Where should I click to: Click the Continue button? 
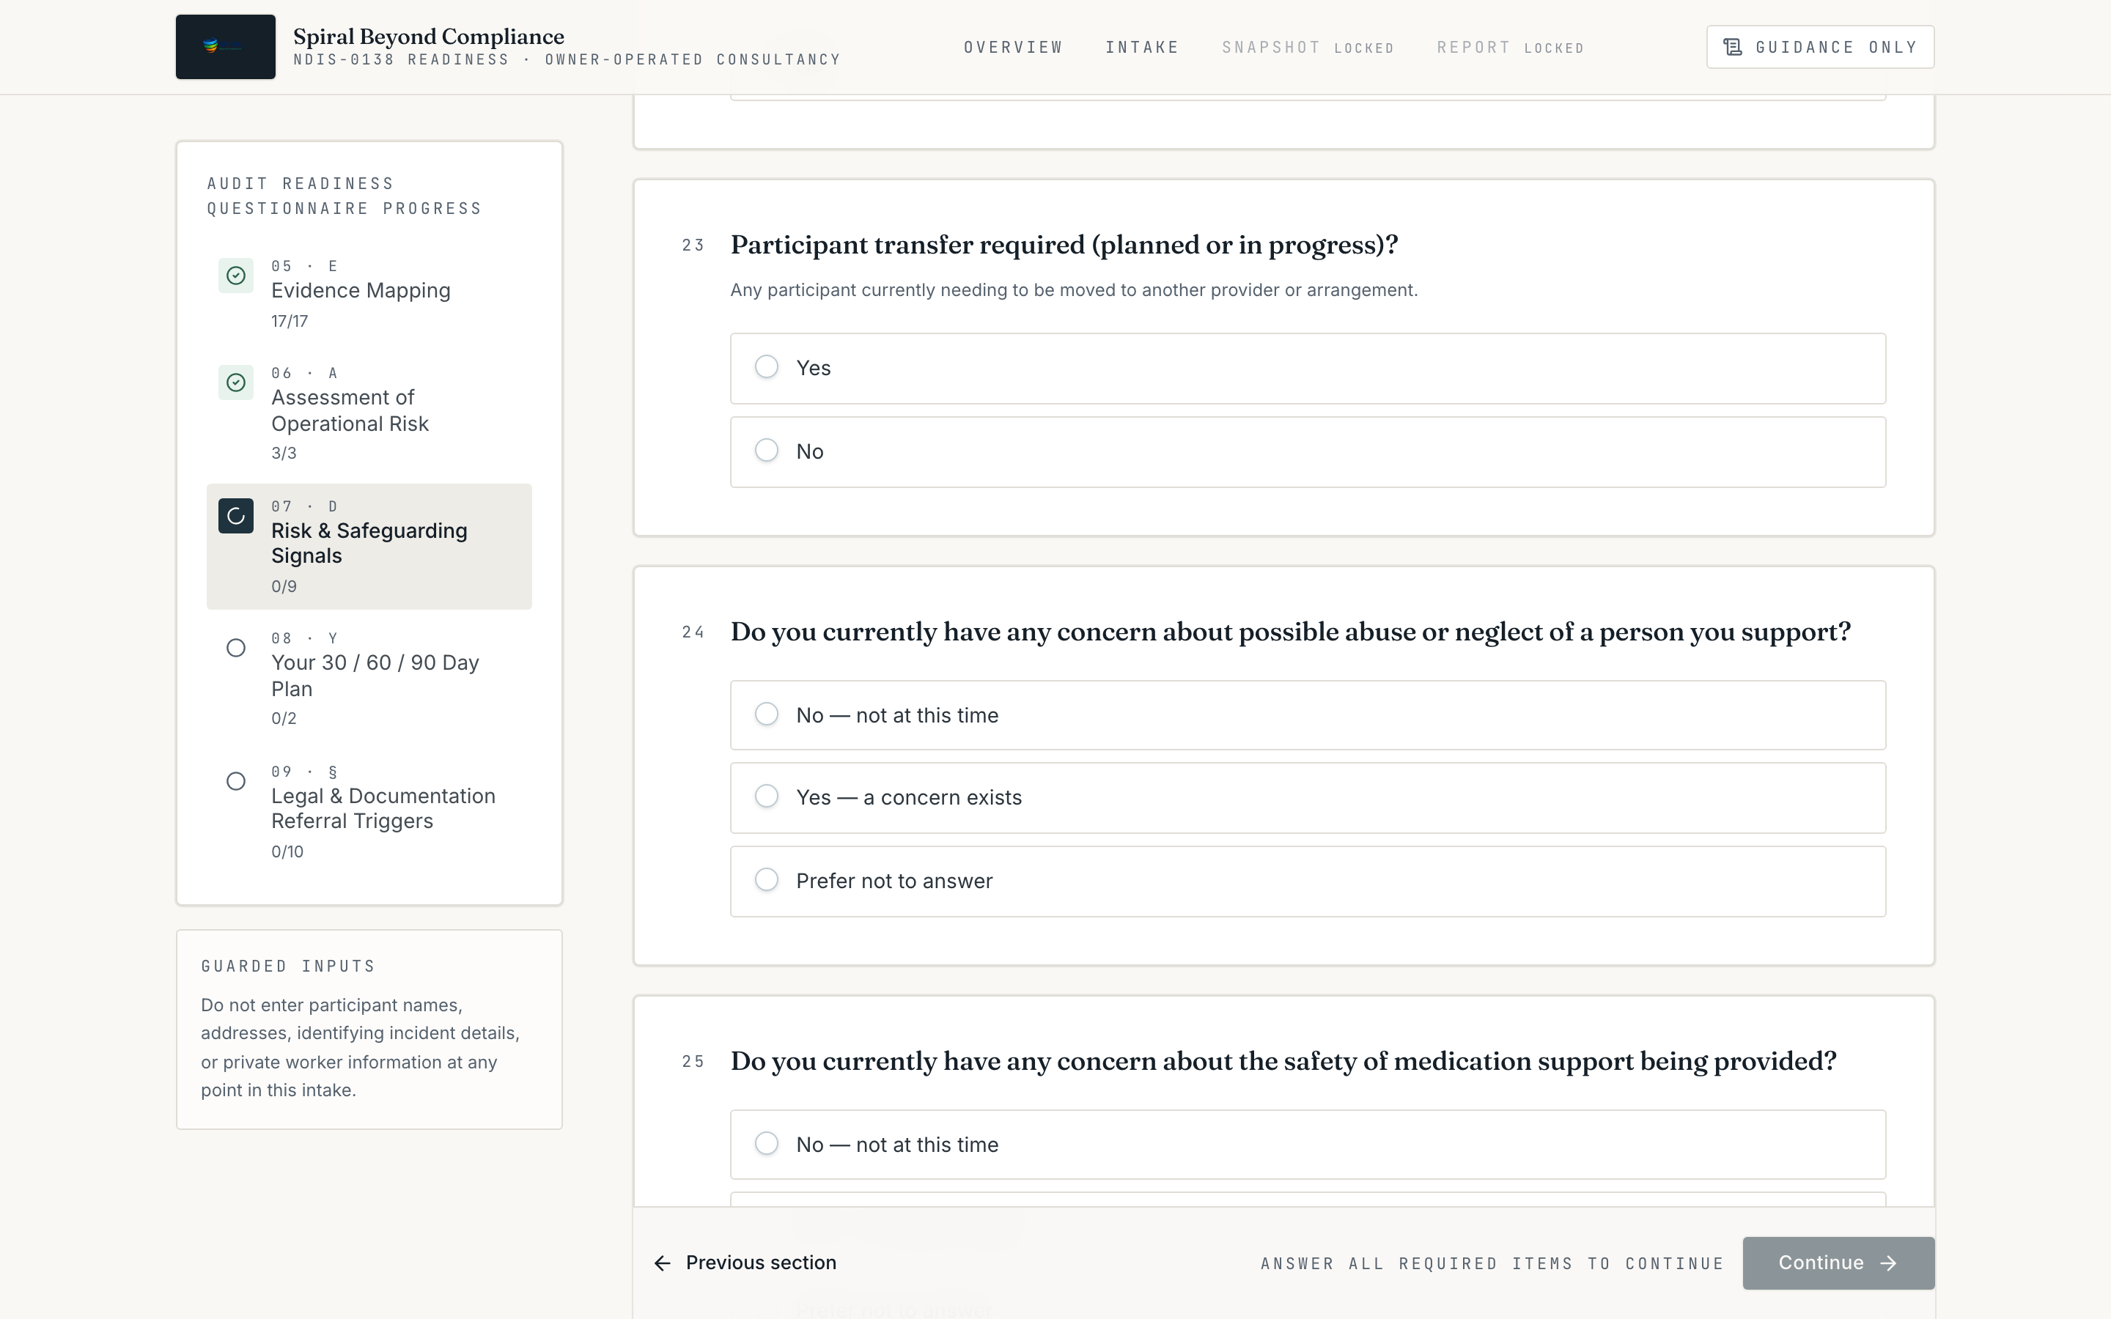coord(1838,1263)
